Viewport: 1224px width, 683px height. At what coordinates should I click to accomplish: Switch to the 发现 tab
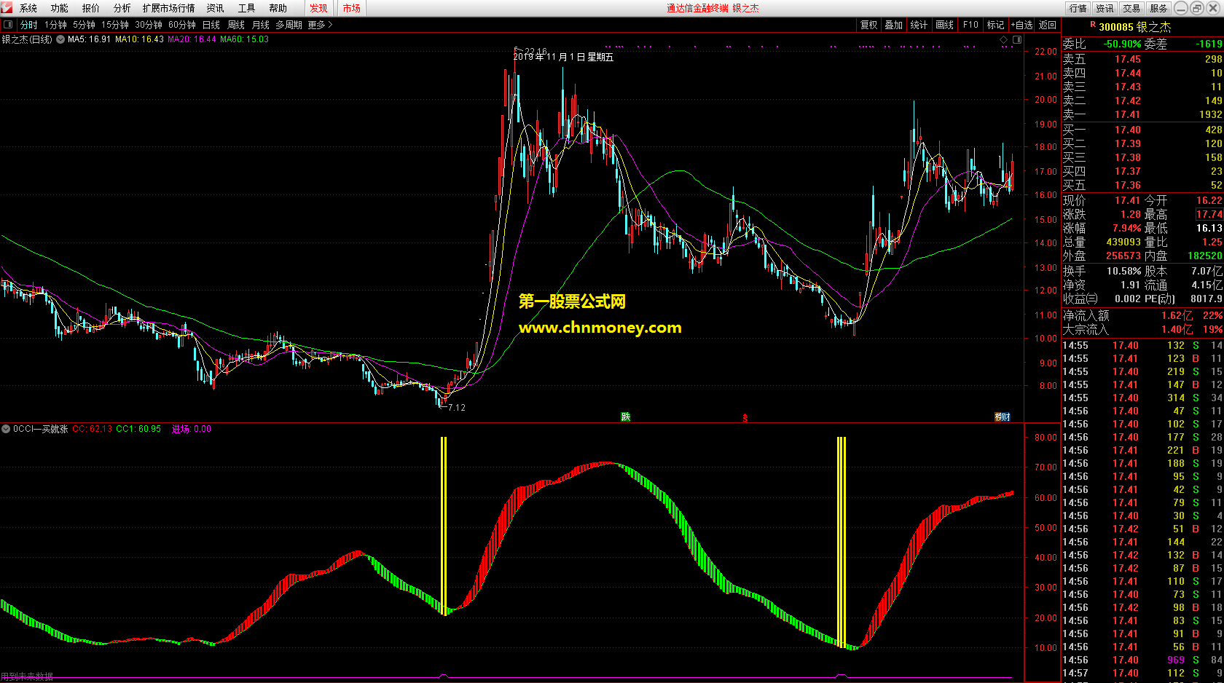tap(318, 8)
